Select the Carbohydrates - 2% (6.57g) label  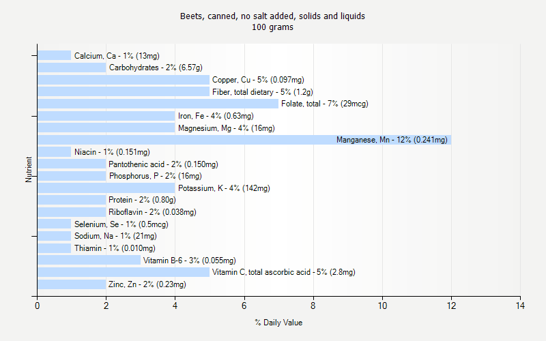point(156,68)
